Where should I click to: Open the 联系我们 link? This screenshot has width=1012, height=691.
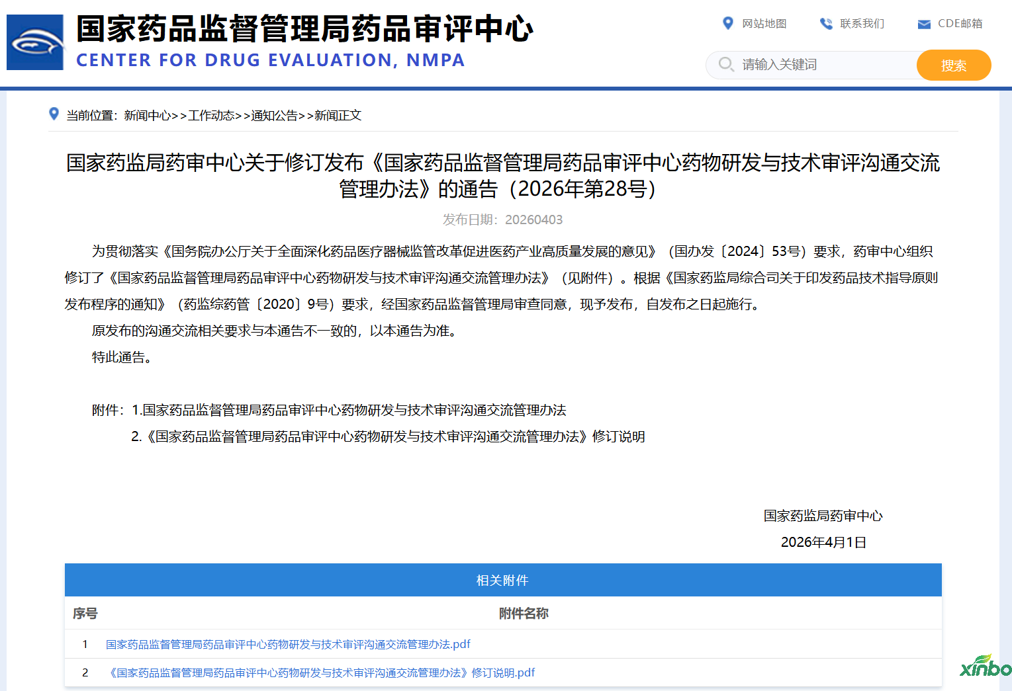coord(862,24)
